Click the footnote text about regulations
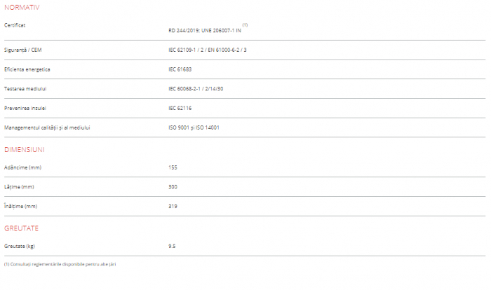The image size is (491, 290). tap(60, 264)
